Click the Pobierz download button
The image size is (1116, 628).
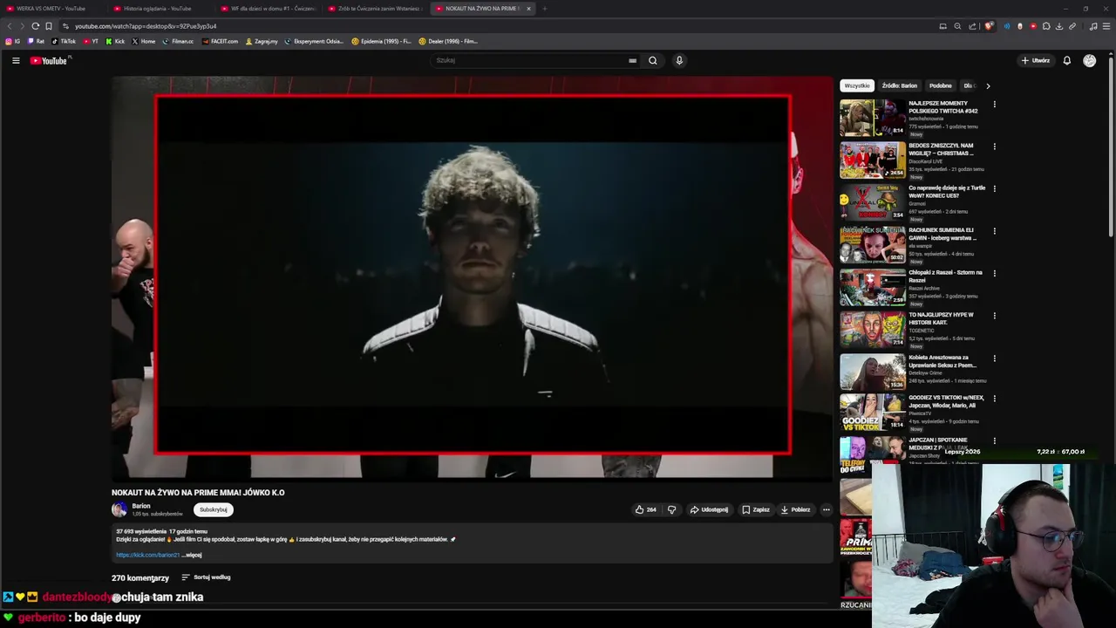796,509
